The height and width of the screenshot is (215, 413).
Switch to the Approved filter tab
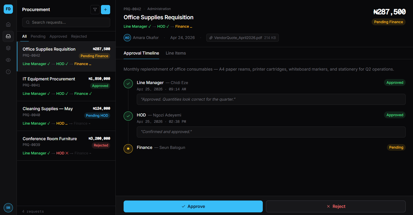coord(58,36)
